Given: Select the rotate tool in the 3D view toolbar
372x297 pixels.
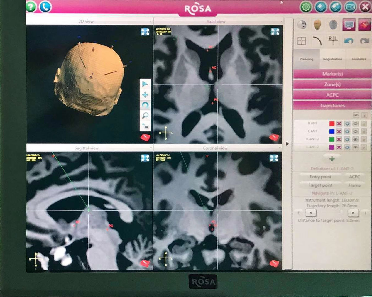Looking at the screenshot, I should tap(145, 105).
